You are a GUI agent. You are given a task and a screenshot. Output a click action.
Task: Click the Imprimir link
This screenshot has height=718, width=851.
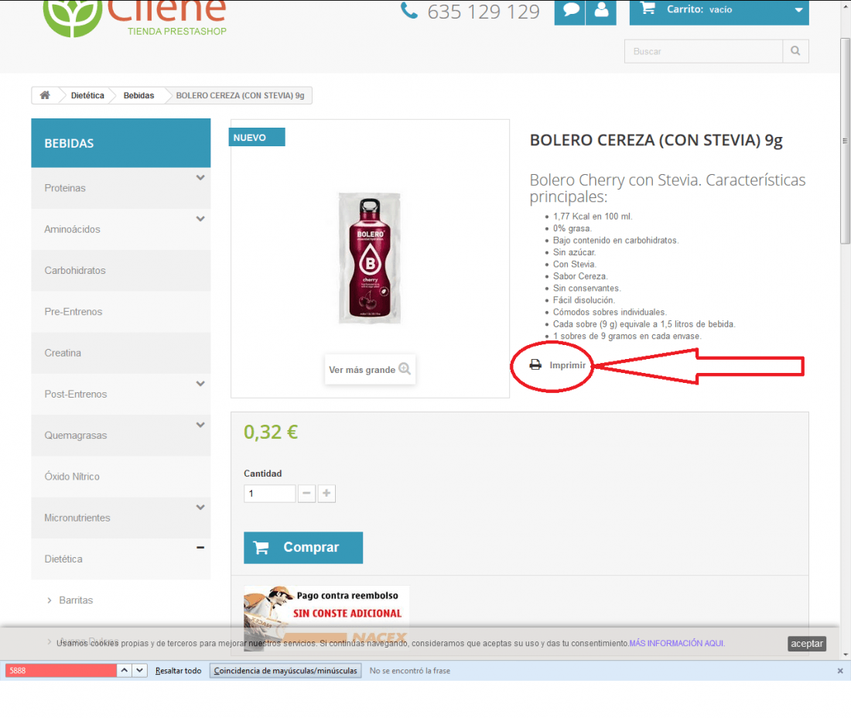[567, 365]
